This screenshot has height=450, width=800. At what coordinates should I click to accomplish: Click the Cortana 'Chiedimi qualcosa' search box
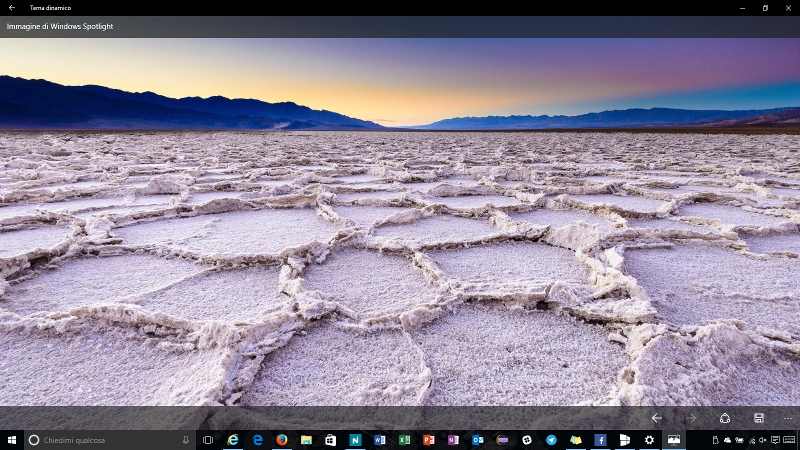coord(110,440)
